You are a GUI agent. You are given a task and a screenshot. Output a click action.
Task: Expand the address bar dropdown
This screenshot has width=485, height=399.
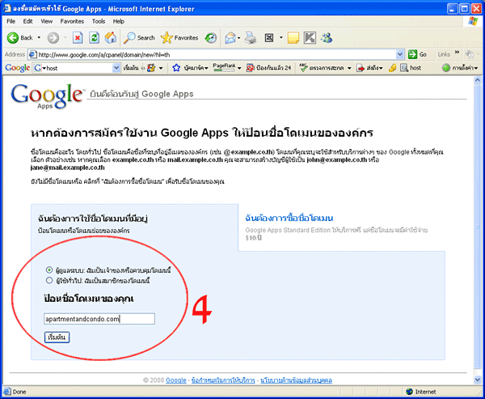400,55
